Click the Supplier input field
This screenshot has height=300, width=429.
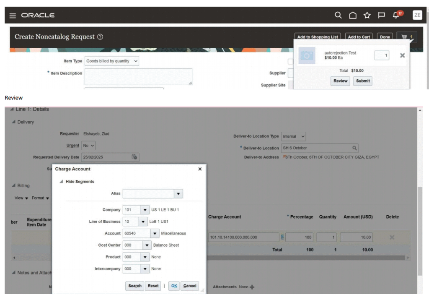tap(291, 73)
